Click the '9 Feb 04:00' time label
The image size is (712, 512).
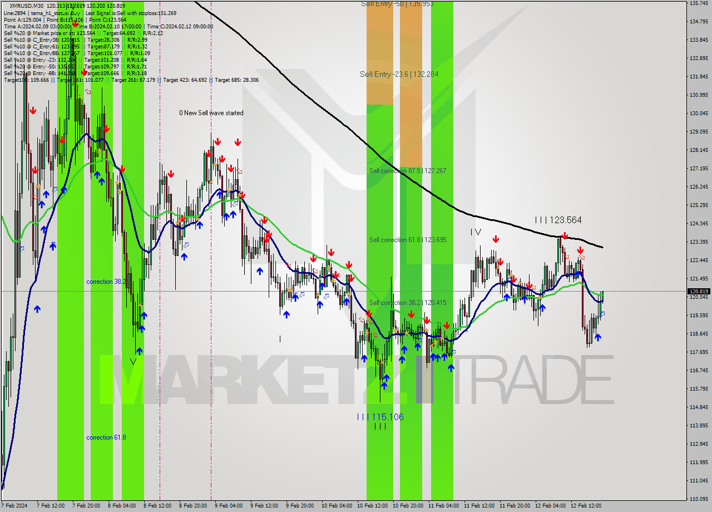229,506
